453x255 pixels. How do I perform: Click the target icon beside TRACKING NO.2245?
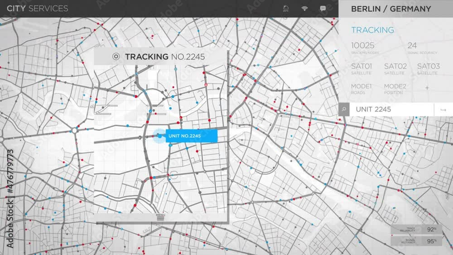116,56
